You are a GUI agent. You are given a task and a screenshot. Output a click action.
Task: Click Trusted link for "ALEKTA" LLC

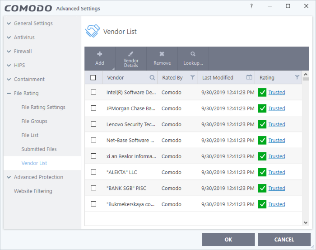(x=277, y=172)
